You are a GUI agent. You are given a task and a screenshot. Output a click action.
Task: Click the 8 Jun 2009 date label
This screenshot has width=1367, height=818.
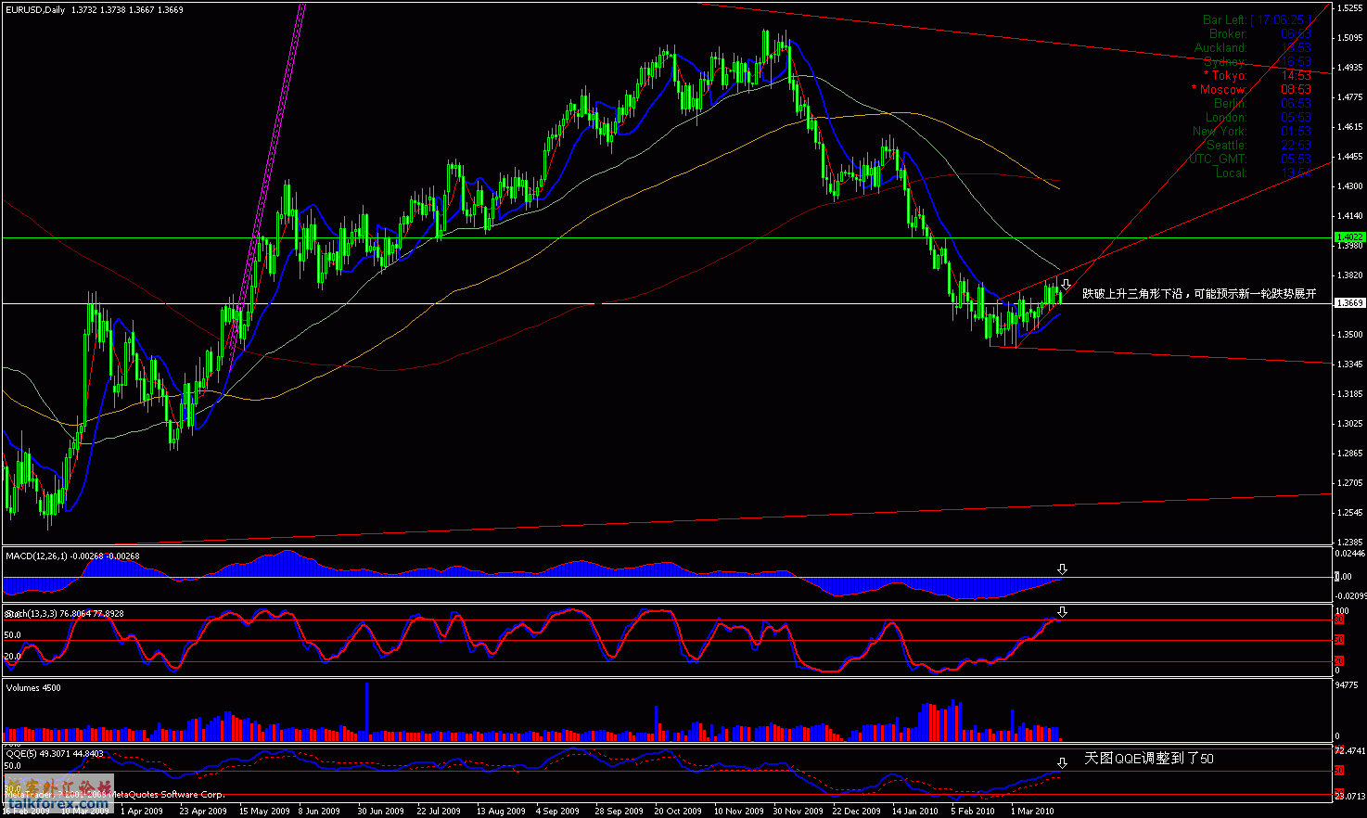[x=319, y=812]
